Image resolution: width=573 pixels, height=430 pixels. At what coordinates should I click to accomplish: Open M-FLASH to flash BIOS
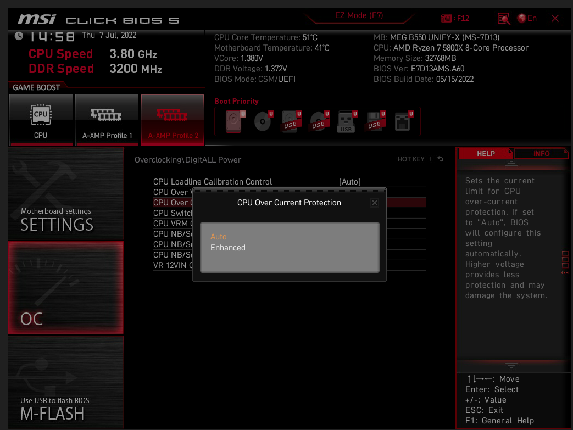point(66,382)
